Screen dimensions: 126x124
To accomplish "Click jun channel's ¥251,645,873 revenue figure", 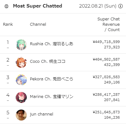I will [106, 112].
